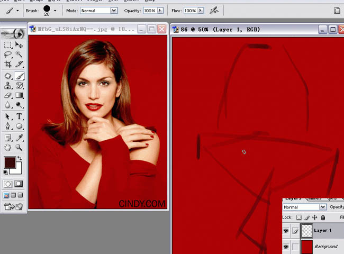Swap foreground and background colors
The height and width of the screenshot is (254, 344).
(20, 158)
